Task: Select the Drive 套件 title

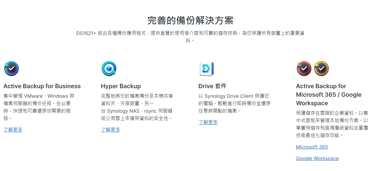Action: pos(212,86)
